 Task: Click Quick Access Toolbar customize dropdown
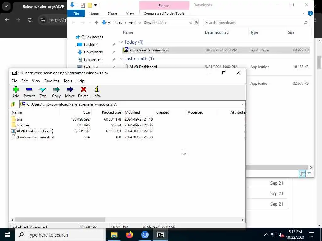click(x=96, y=5)
